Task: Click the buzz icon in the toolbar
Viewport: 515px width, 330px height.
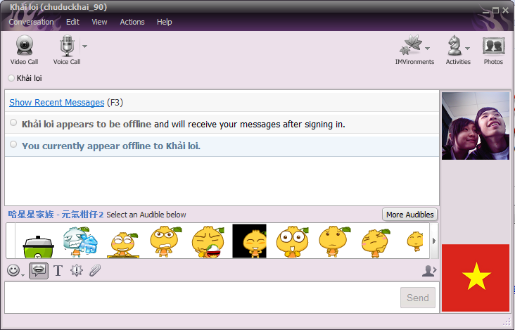Action: (76, 270)
